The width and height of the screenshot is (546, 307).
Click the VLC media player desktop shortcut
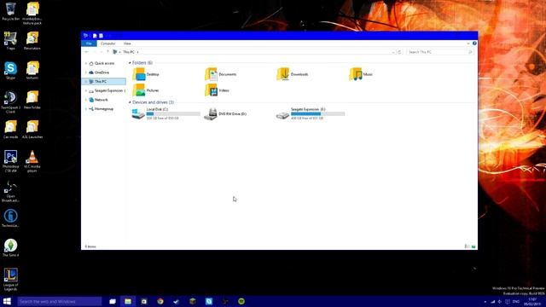32,161
